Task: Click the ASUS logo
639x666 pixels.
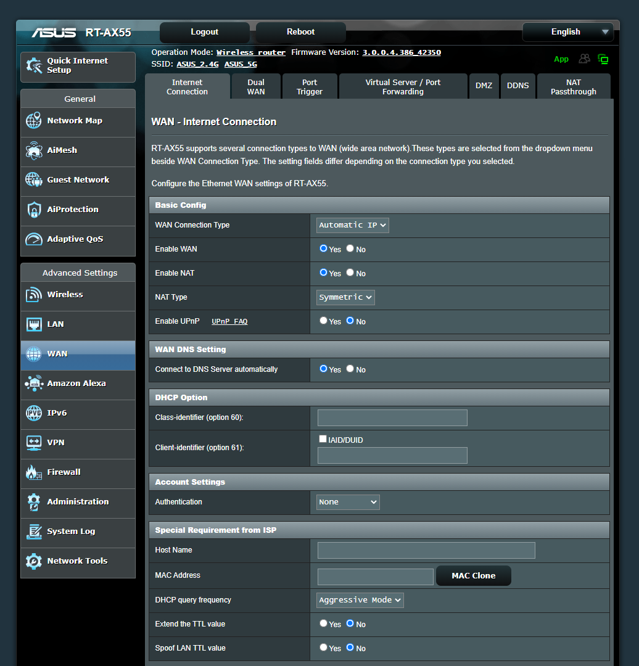Action: pos(54,33)
